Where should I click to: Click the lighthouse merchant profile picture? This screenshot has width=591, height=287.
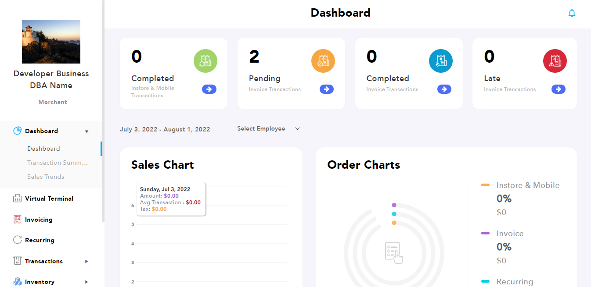click(51, 42)
